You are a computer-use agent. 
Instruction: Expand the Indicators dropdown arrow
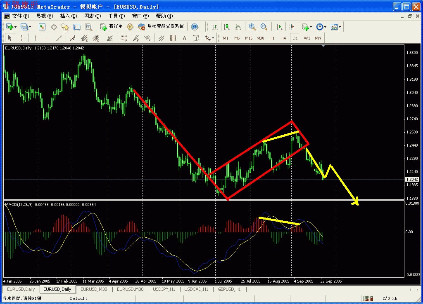pos(311,27)
